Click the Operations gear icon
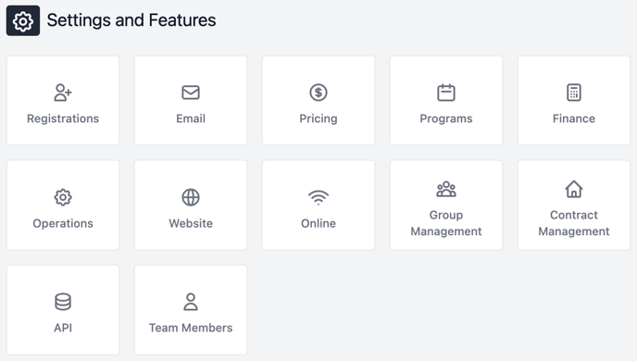The image size is (637, 361). point(63,197)
